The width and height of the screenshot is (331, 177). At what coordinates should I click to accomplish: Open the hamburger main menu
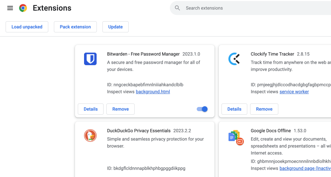click(x=10, y=8)
